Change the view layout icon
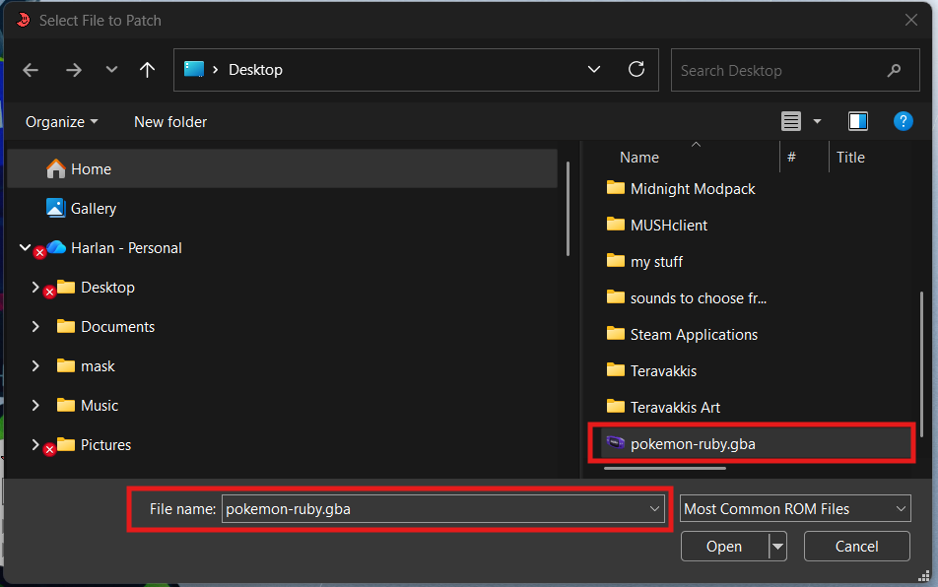The image size is (938, 587). (x=791, y=121)
